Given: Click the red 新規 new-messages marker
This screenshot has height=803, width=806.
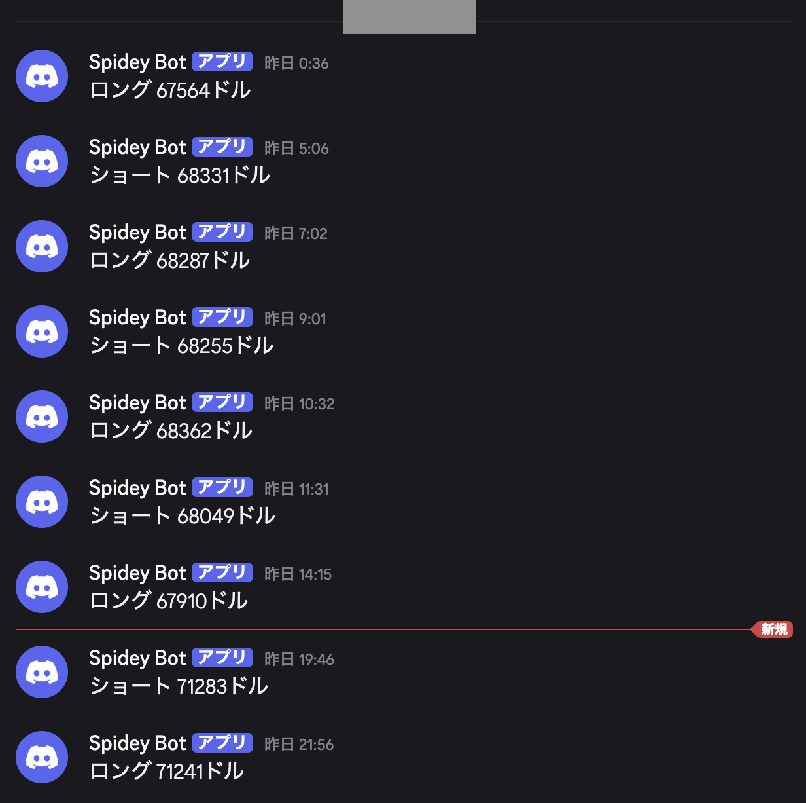Looking at the screenshot, I should [x=773, y=629].
